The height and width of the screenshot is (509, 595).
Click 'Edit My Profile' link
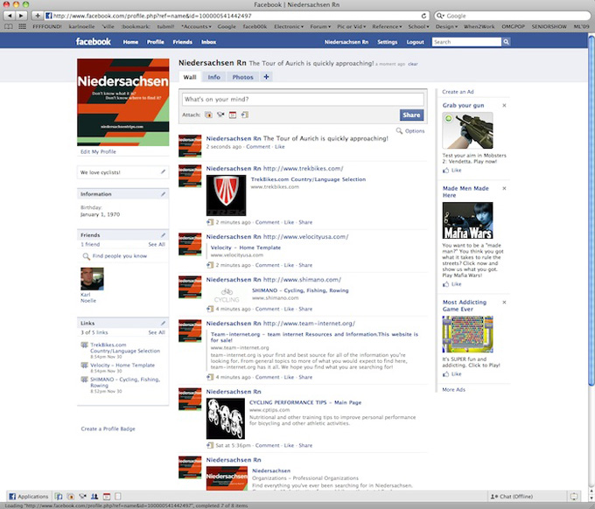pyautogui.click(x=98, y=151)
